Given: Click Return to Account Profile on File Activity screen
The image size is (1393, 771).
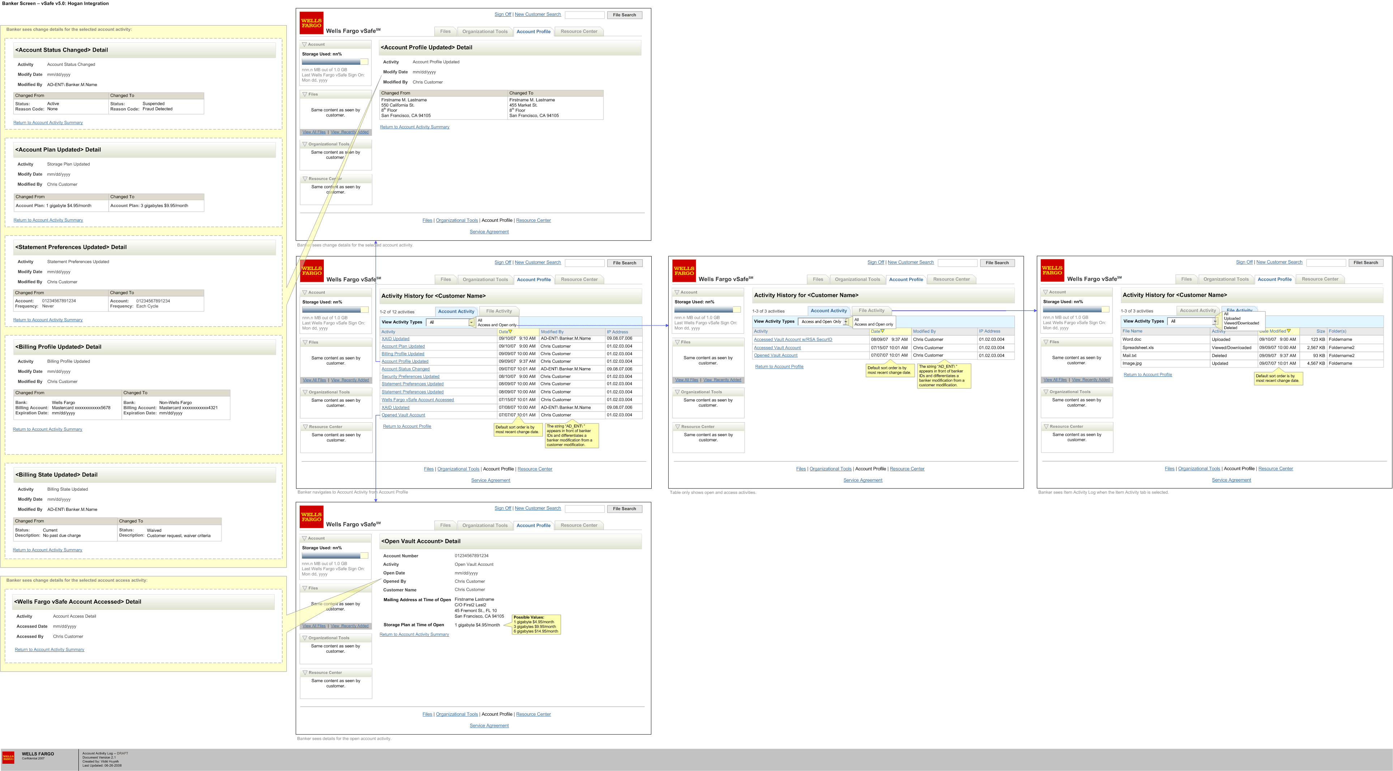Looking at the screenshot, I should (1148, 375).
